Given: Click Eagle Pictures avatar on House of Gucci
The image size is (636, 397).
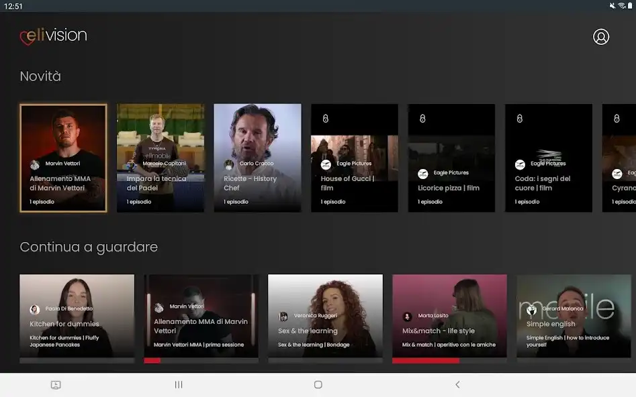Looking at the screenshot, I should [326, 164].
